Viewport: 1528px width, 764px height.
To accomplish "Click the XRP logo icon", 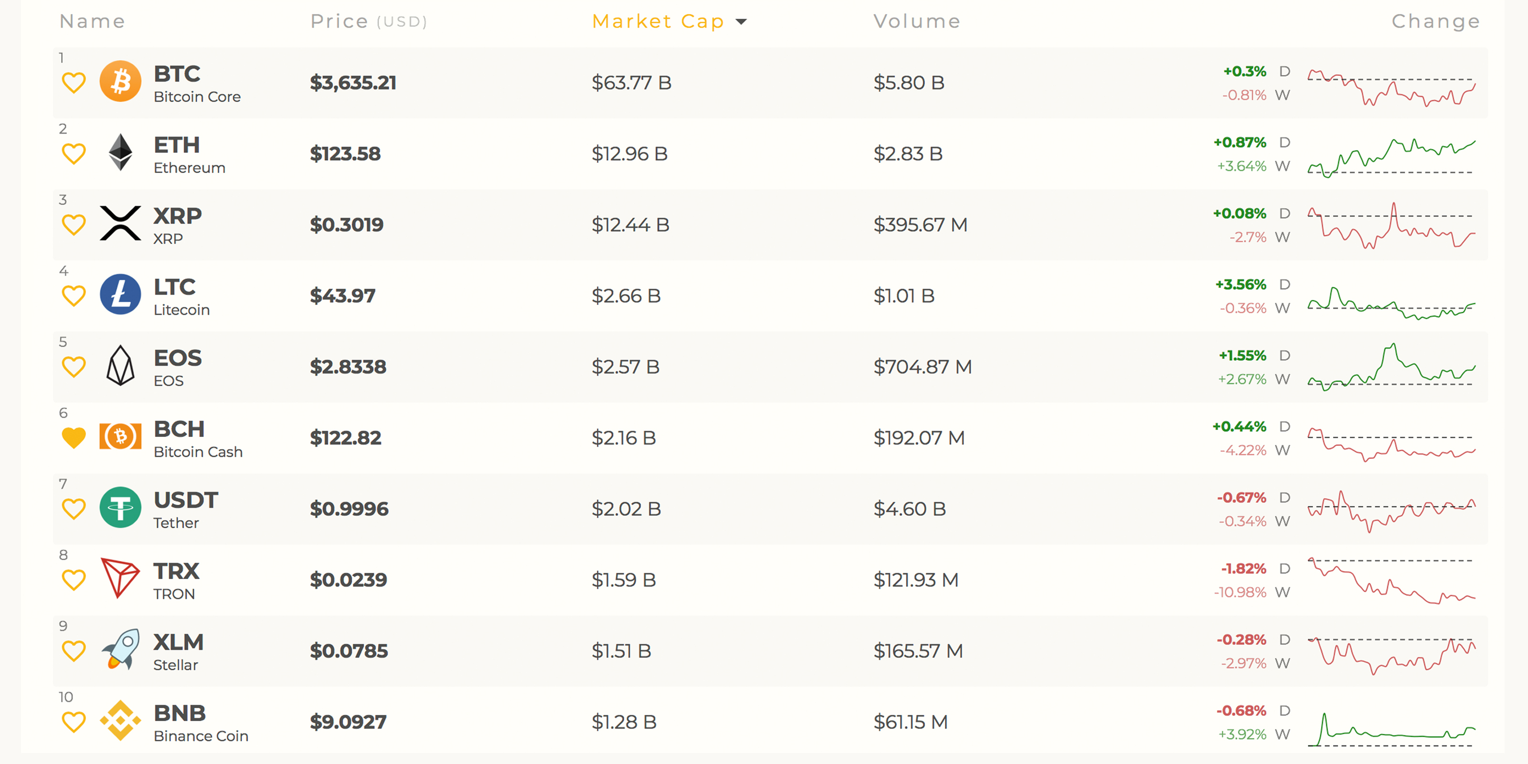I will click(x=120, y=223).
